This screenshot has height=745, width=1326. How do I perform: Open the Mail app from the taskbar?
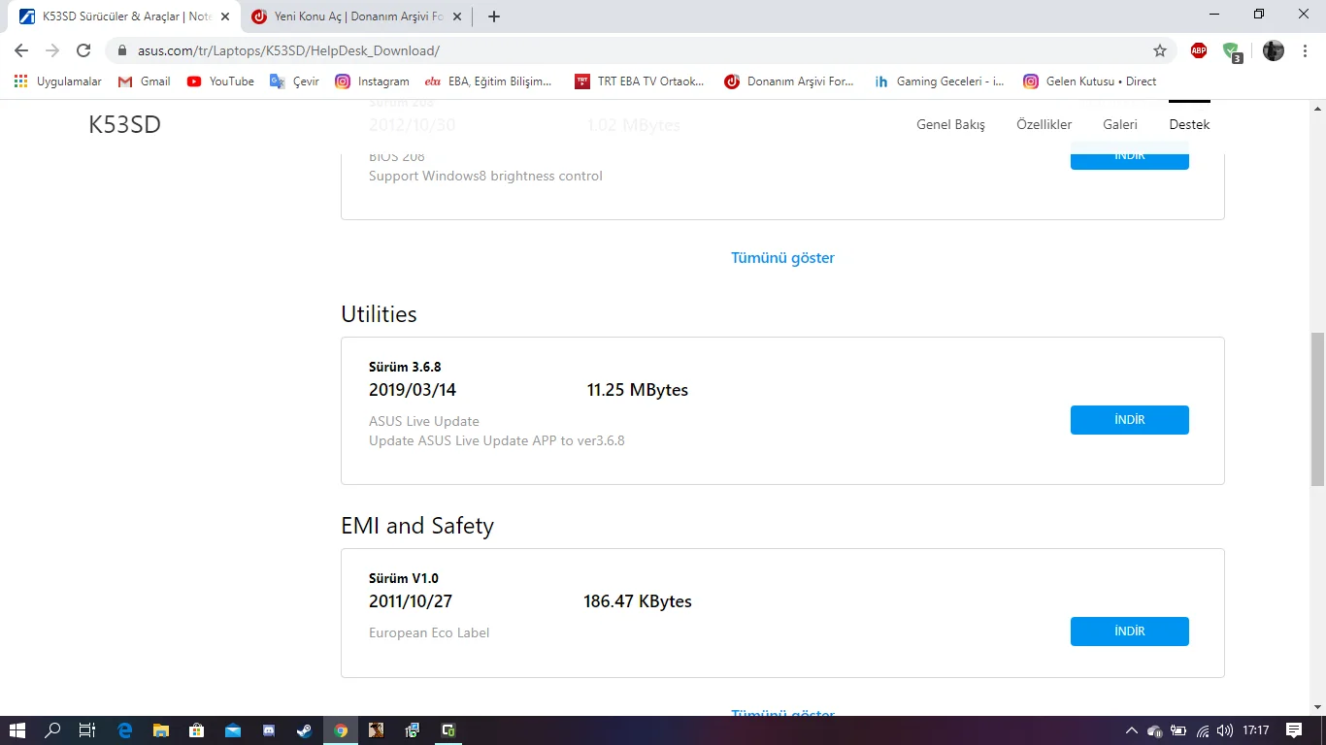coord(233,730)
